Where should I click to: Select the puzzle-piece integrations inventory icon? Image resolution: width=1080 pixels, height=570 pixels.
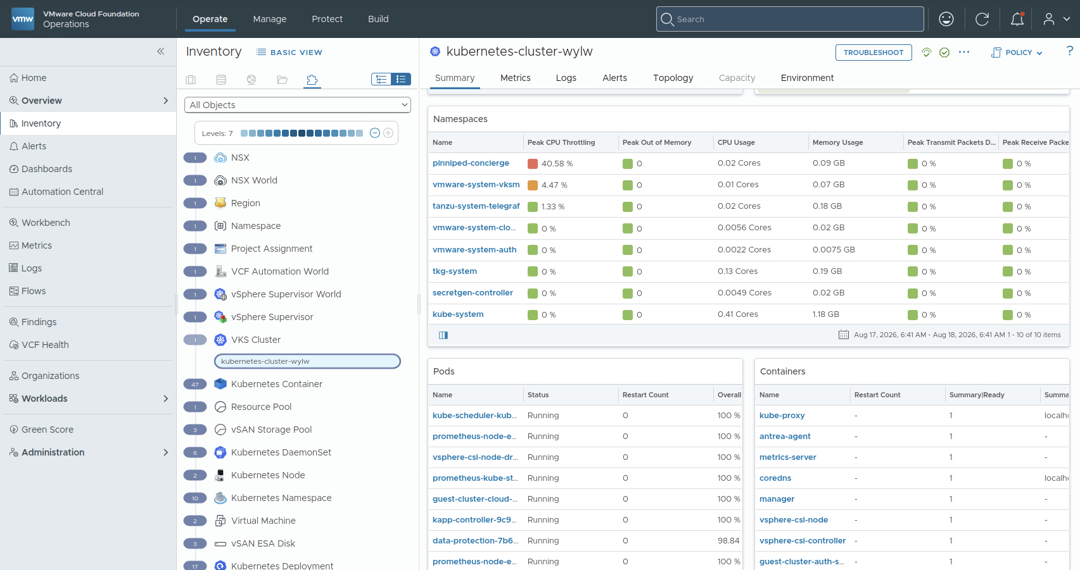click(x=312, y=80)
